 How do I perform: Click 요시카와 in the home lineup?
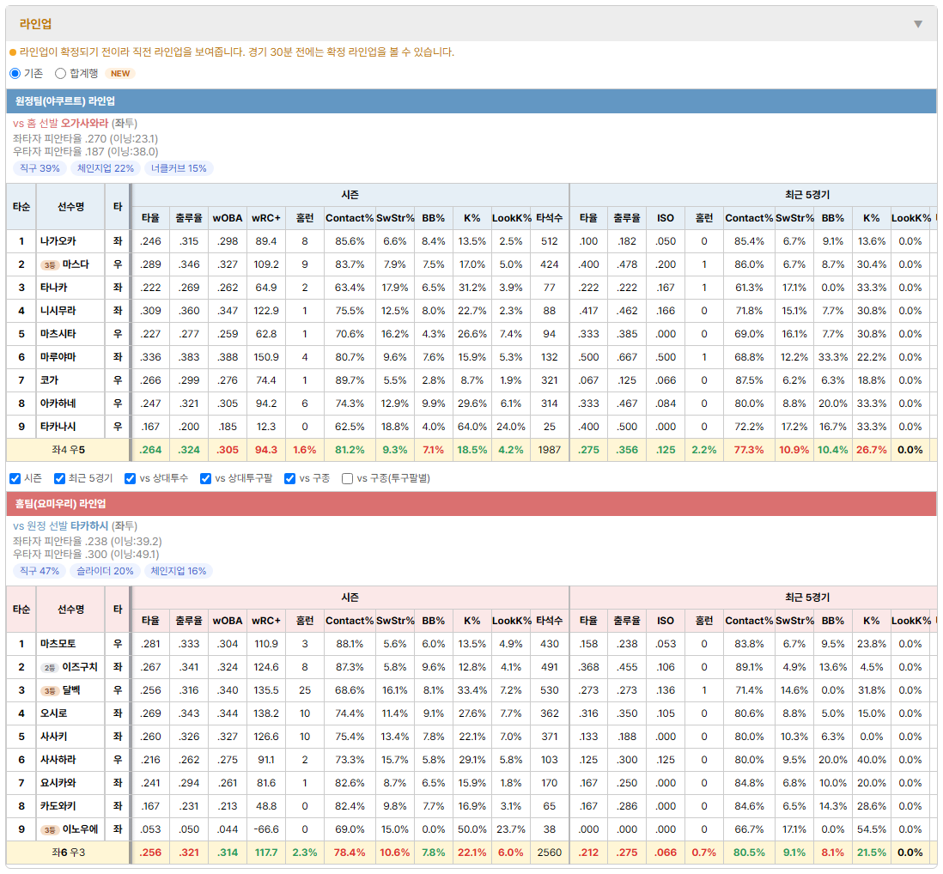[58, 783]
